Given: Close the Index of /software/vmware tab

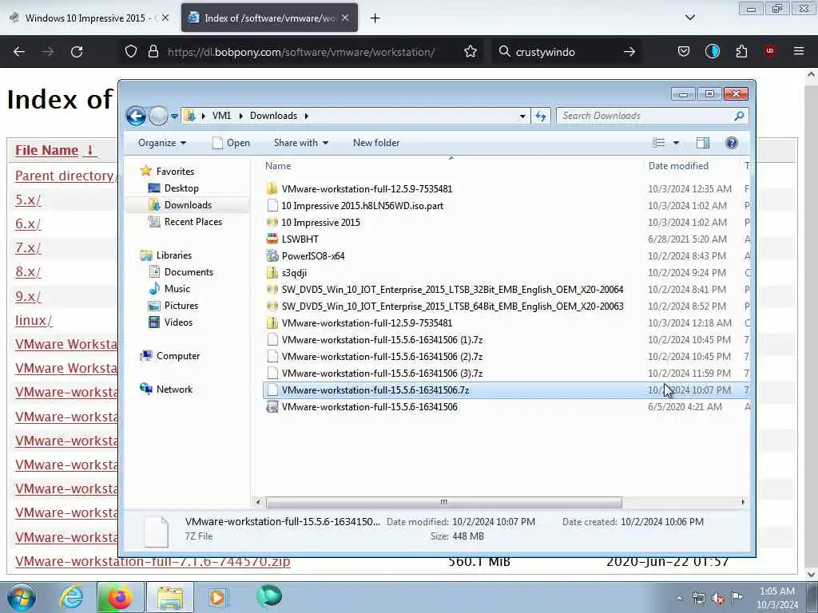Looking at the screenshot, I should click(x=345, y=18).
